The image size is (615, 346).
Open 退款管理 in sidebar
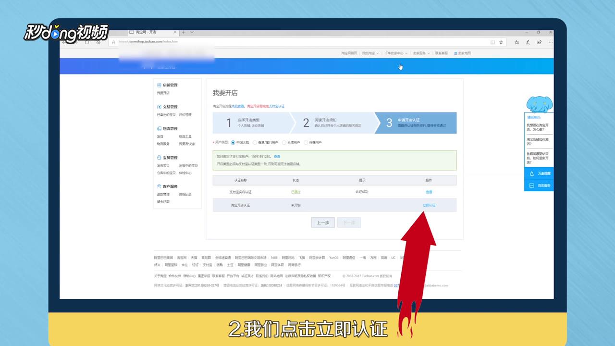point(163,194)
